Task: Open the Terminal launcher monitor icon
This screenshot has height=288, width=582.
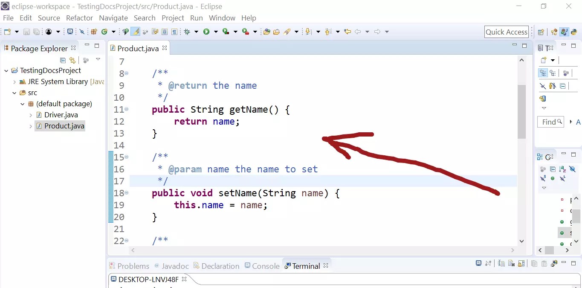Action: coord(70,32)
